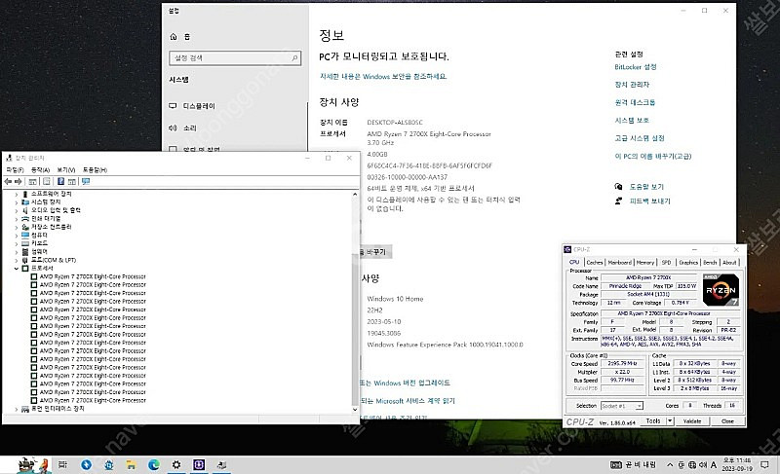The image size is (780, 474).
Task: Click the Home icon in Settings sidebar
Action: (174, 37)
